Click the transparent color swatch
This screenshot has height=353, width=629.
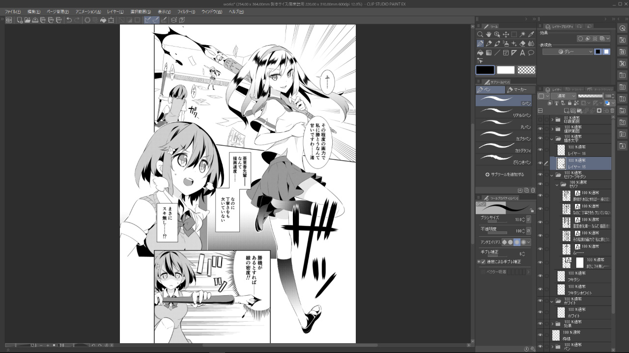click(x=526, y=70)
